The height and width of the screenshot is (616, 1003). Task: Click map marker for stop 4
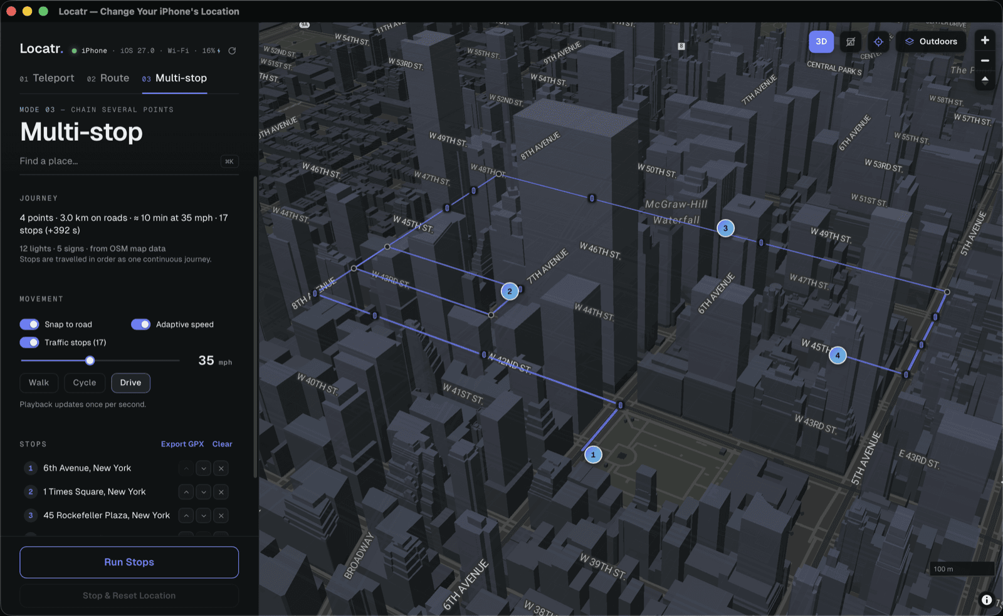838,356
